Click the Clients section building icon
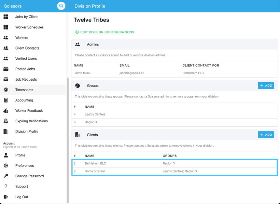 click(78, 135)
